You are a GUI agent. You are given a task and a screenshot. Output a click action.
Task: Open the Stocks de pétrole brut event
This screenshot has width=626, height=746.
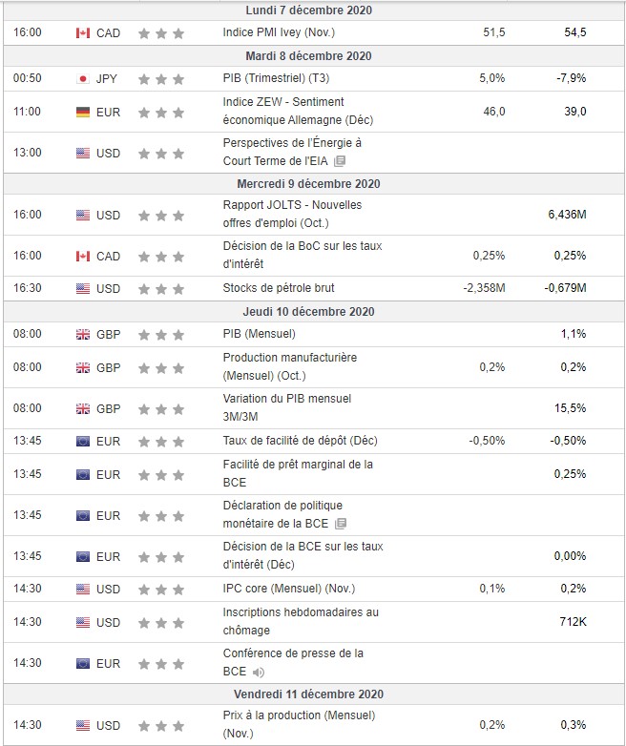click(x=278, y=288)
